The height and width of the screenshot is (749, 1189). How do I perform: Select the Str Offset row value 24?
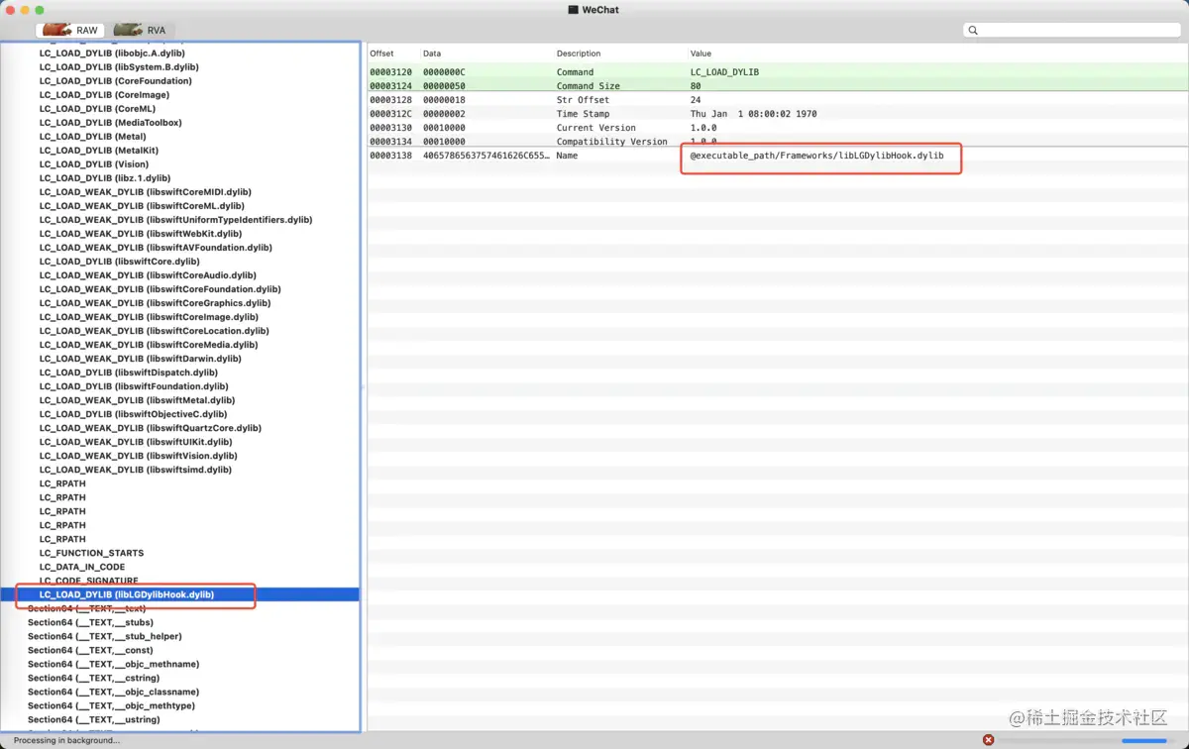(696, 100)
